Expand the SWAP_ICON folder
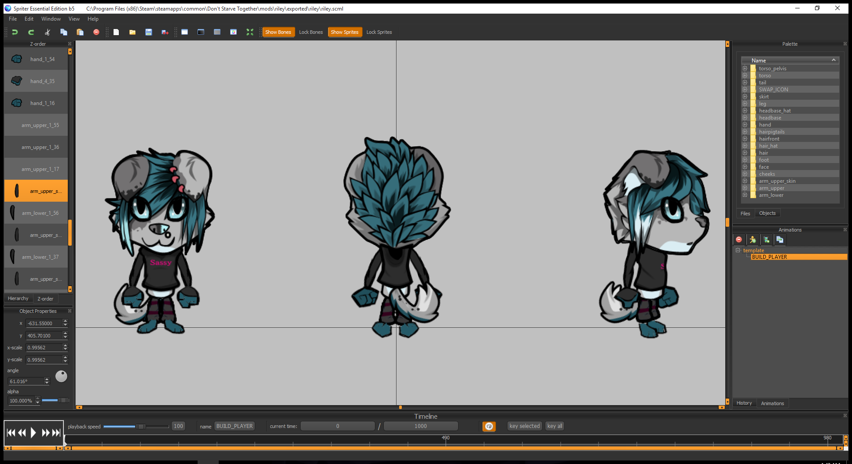 (745, 90)
